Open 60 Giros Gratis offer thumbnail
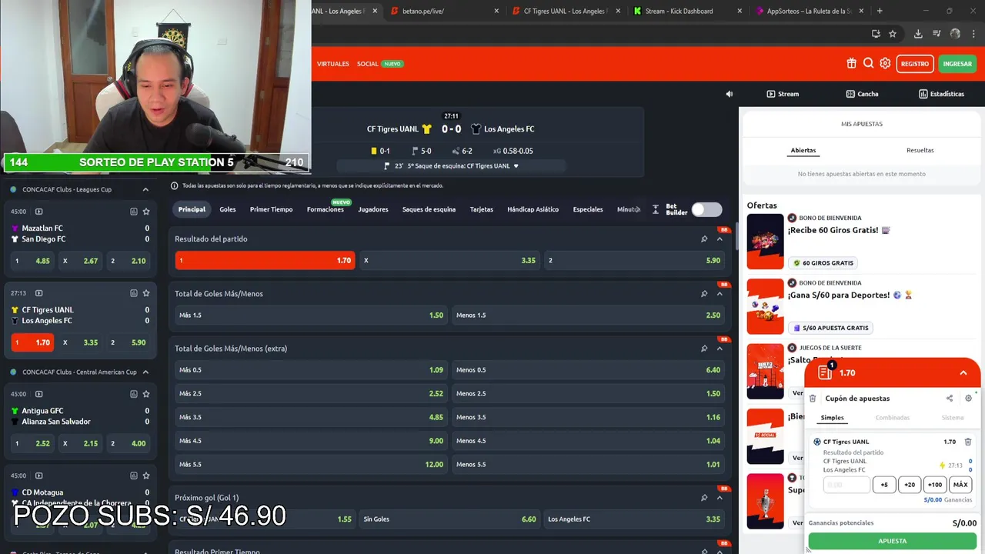985x554 pixels. pos(765,241)
